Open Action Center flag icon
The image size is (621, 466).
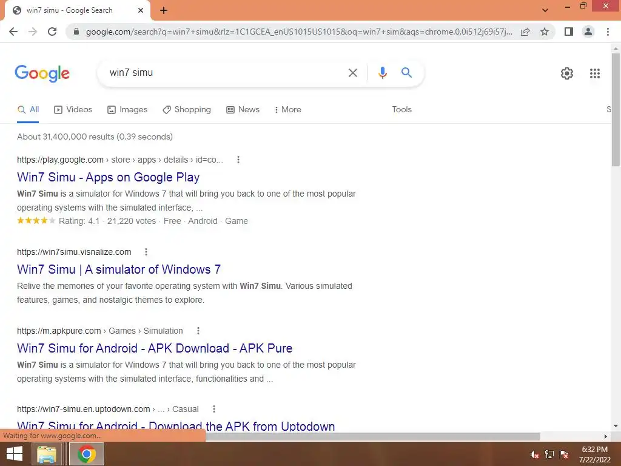[x=564, y=454]
